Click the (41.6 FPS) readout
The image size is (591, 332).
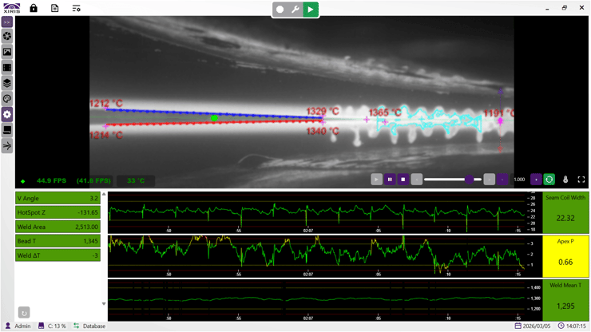[x=94, y=180]
